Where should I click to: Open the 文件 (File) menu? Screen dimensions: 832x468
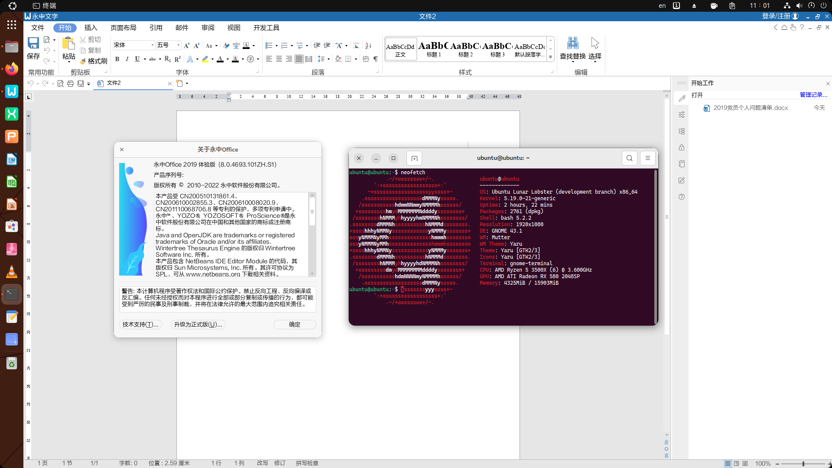click(38, 28)
